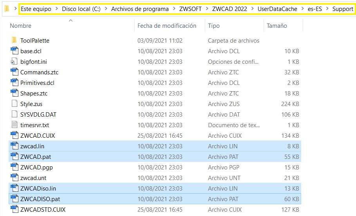Click the ZWCADISO.pat pattern file icon
The width and height of the screenshot is (356, 216).
(x=14, y=199)
